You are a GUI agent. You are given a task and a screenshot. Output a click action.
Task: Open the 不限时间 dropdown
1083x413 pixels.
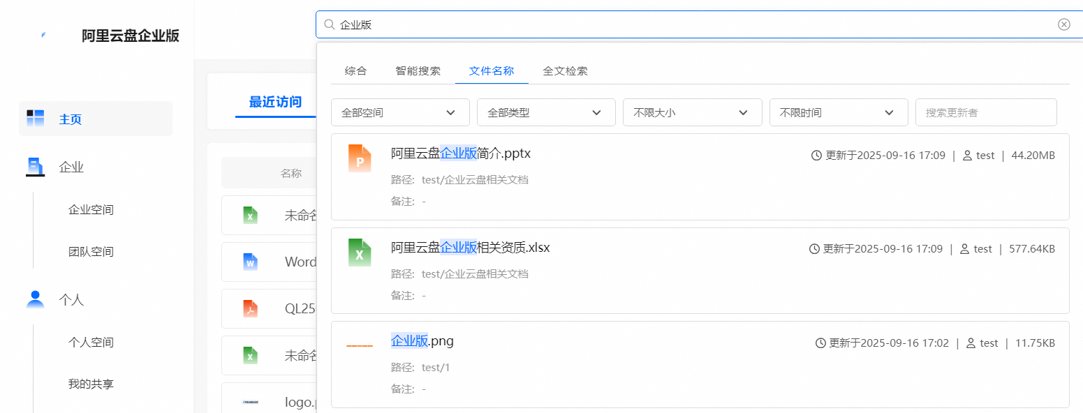(x=839, y=112)
